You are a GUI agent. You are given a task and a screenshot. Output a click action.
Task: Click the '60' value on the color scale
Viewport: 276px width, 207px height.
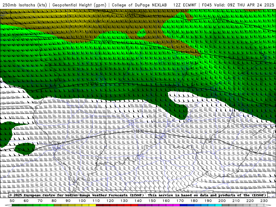(x=26, y=201)
